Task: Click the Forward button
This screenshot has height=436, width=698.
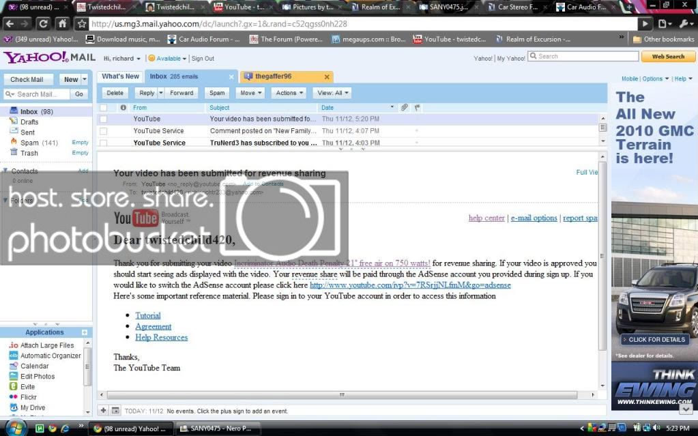Action: (181, 93)
